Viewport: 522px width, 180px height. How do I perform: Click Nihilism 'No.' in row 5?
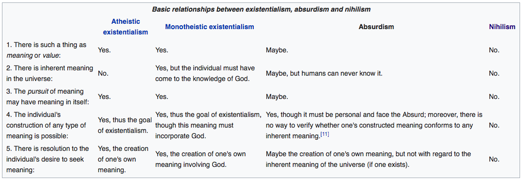coord(494,160)
